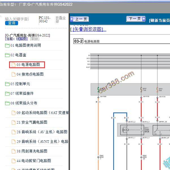
Task: Click fuse EF07 7.5A symbol in diagram
Action: [x=141, y=90]
